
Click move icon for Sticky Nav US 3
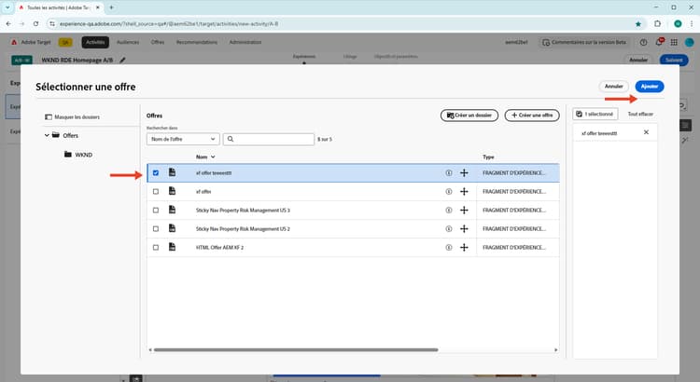click(464, 210)
